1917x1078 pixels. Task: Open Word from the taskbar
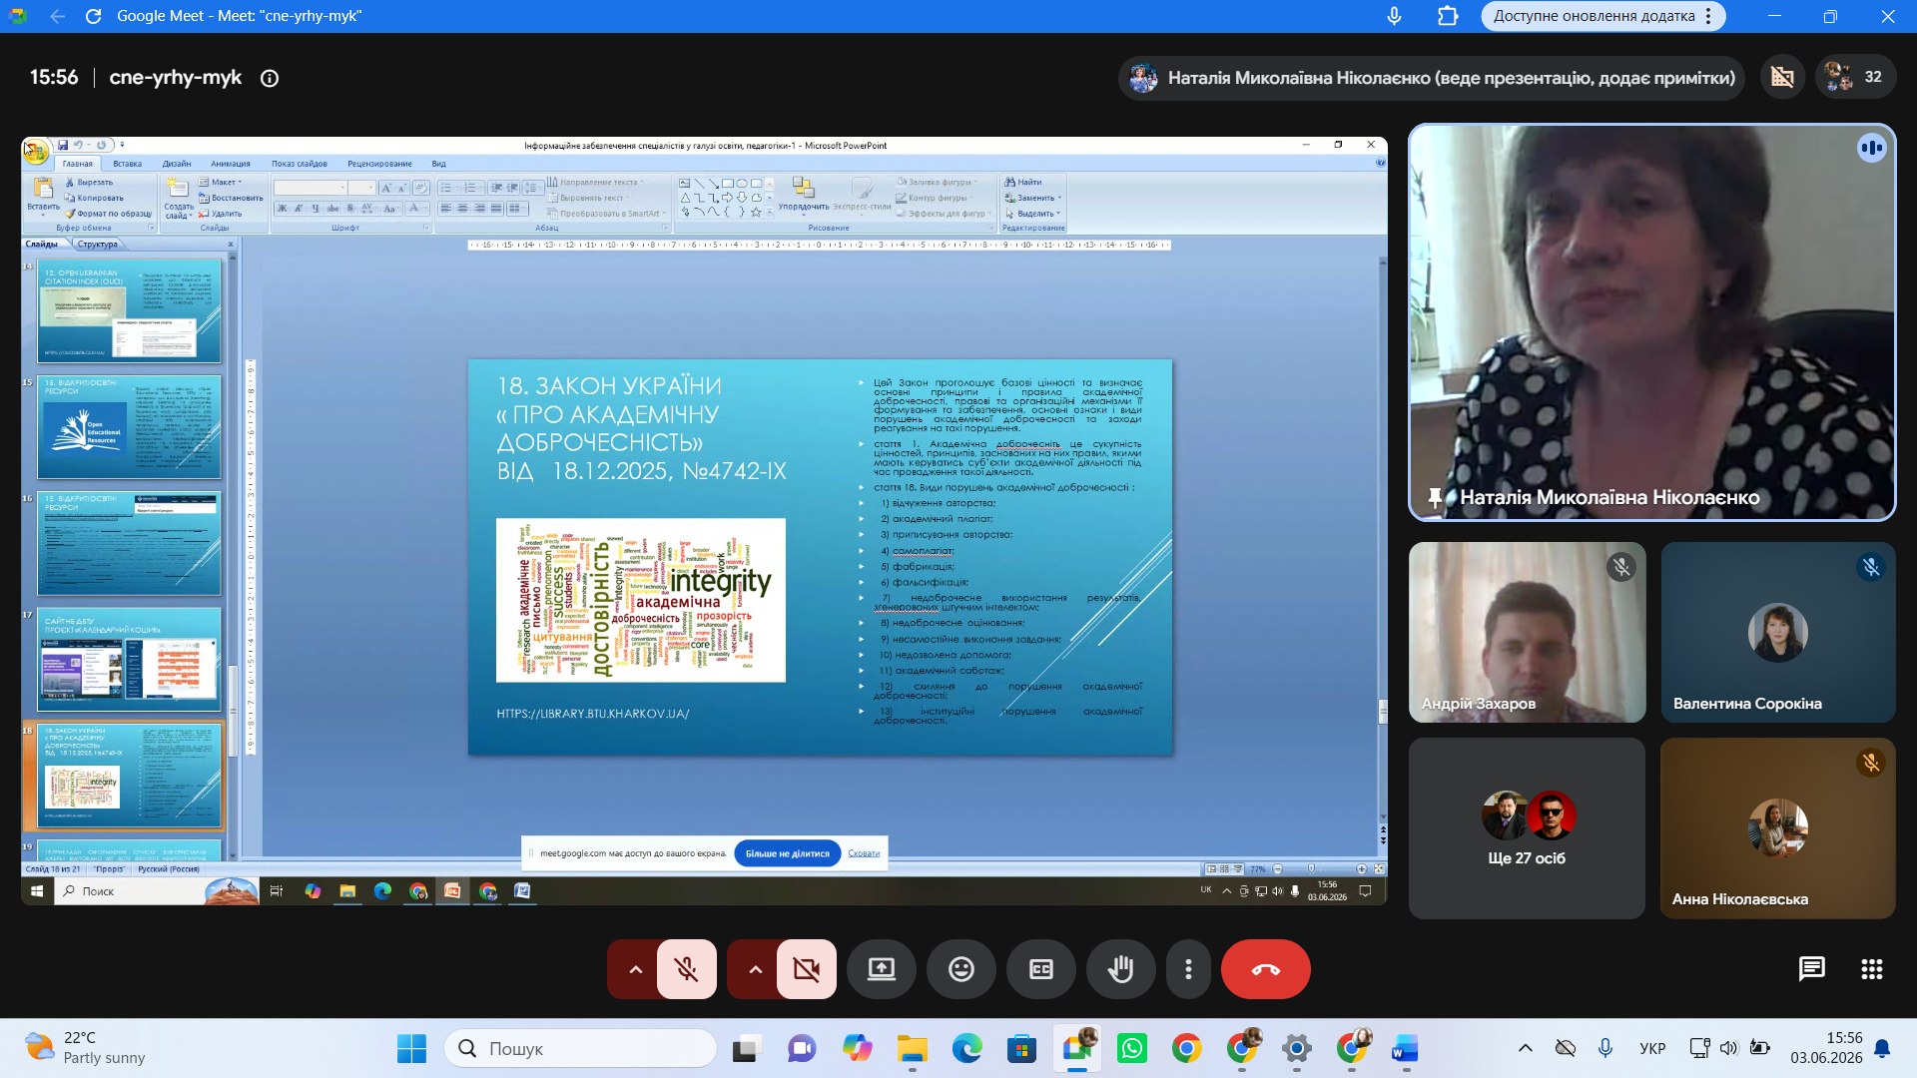pyautogui.click(x=1405, y=1048)
